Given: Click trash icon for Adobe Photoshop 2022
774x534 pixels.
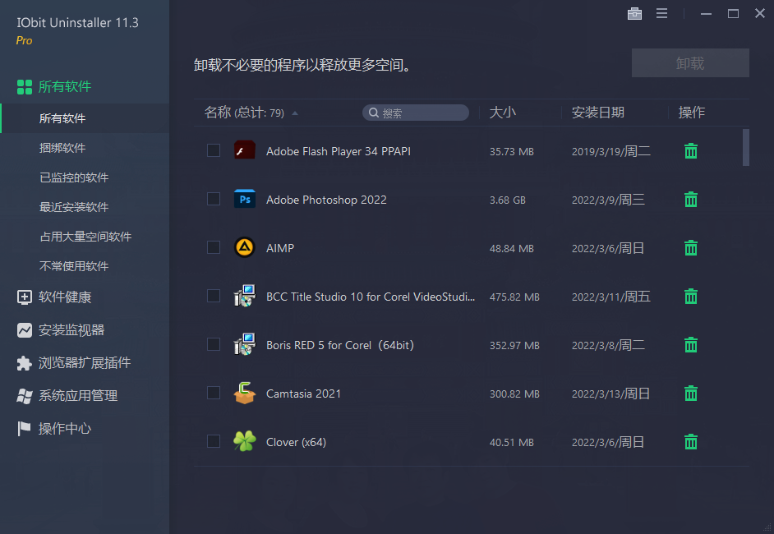Looking at the screenshot, I should pos(691,200).
